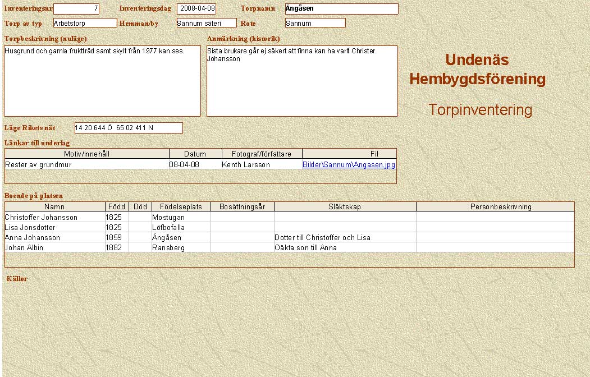This screenshot has width=590, height=377.
Task: Click the Födelseplats column header
Action: click(x=181, y=207)
